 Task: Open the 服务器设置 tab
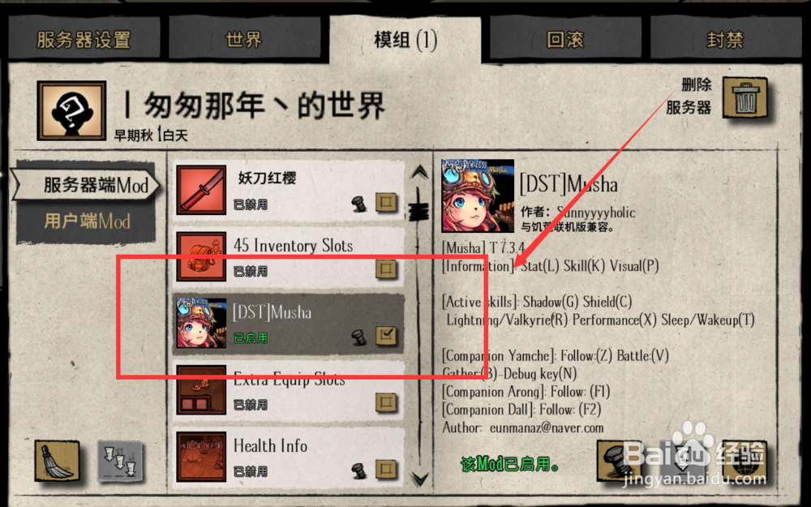point(84,40)
